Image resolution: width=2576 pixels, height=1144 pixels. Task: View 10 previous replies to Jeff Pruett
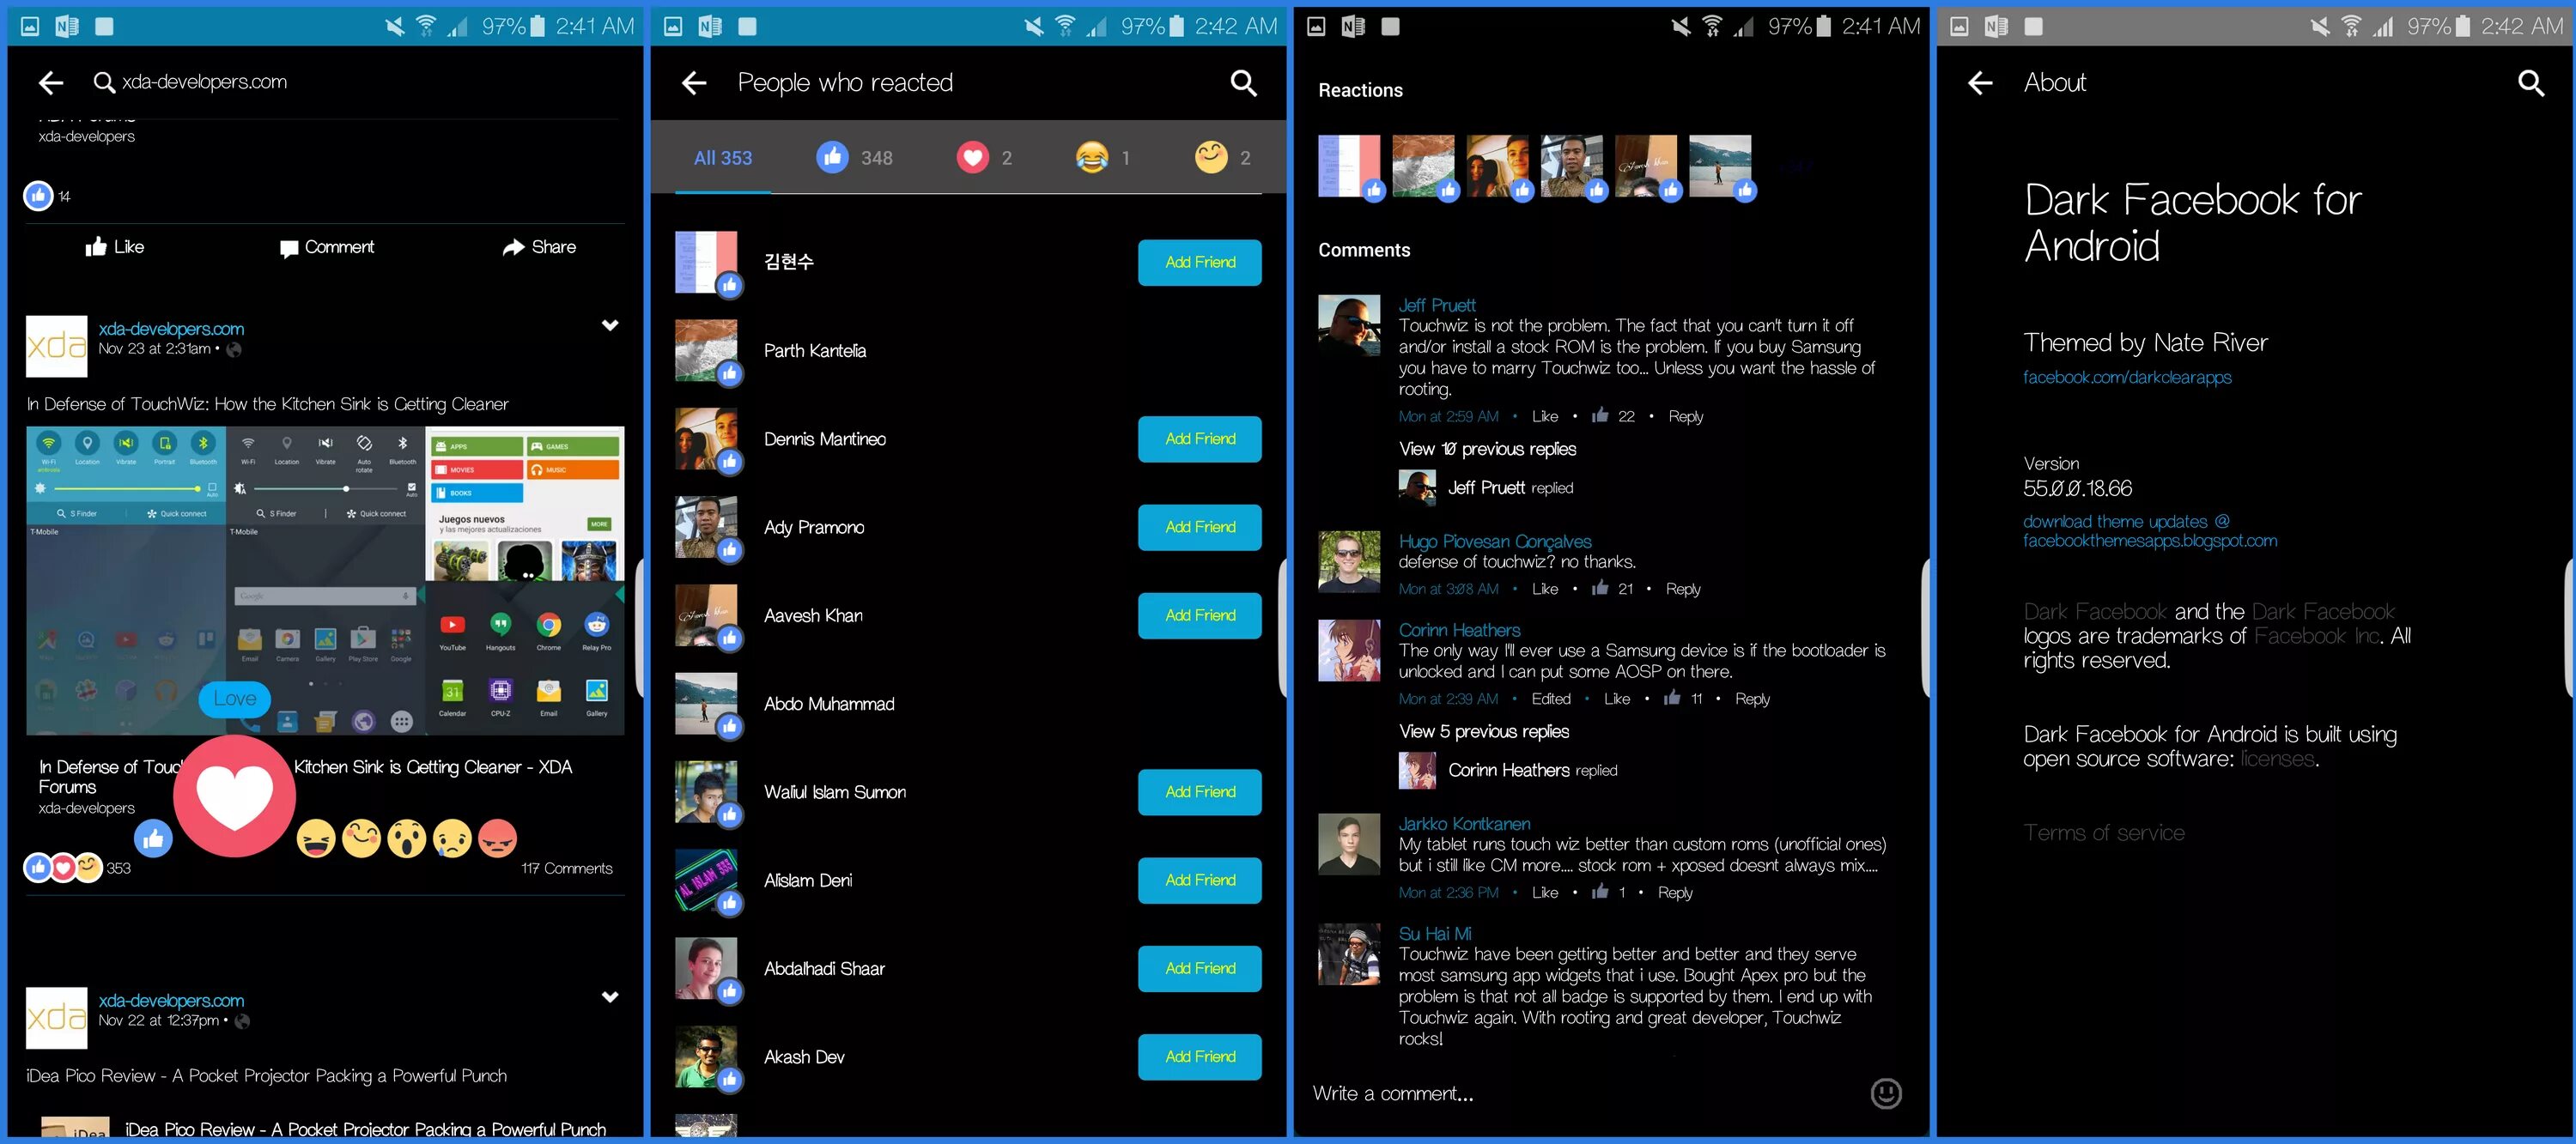(1487, 450)
